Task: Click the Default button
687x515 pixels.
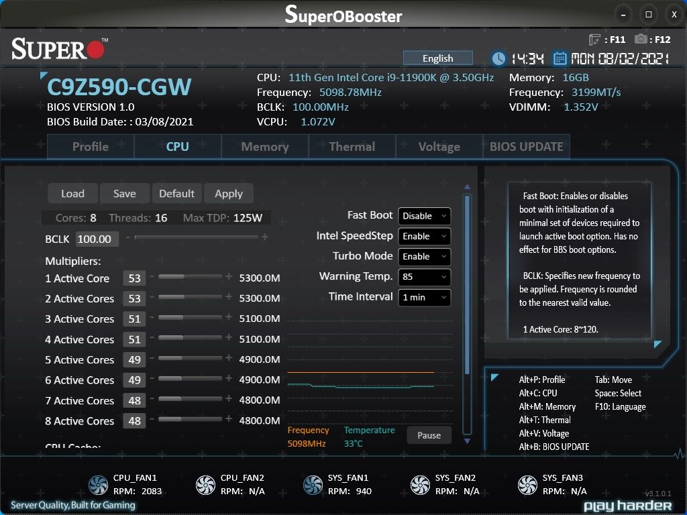Action: [176, 194]
